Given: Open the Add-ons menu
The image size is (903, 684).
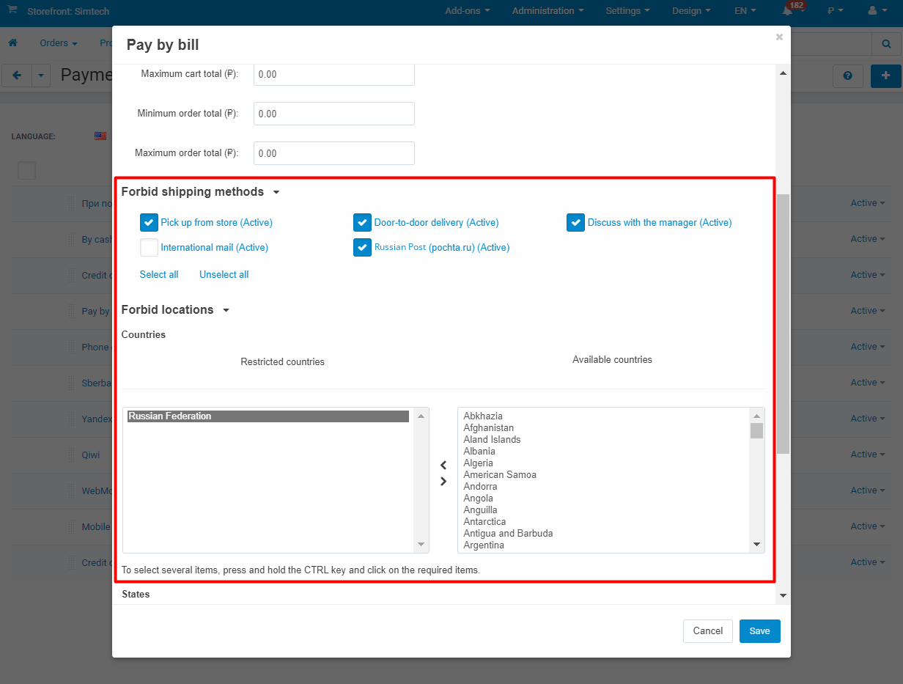Looking at the screenshot, I should point(468,11).
